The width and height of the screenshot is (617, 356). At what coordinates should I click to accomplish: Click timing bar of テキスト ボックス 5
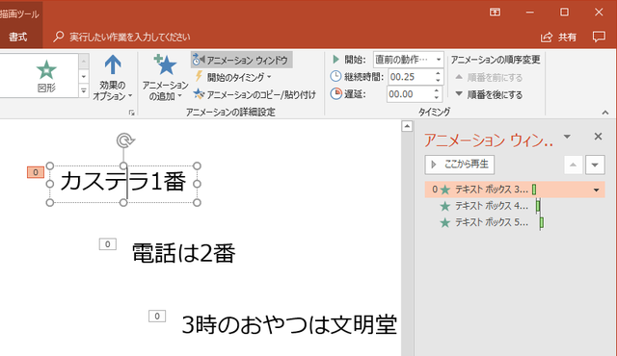542,222
